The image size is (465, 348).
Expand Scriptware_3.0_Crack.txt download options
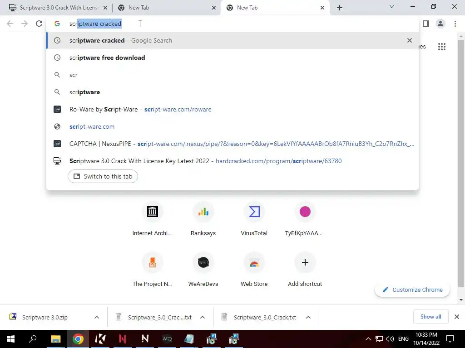point(308,317)
